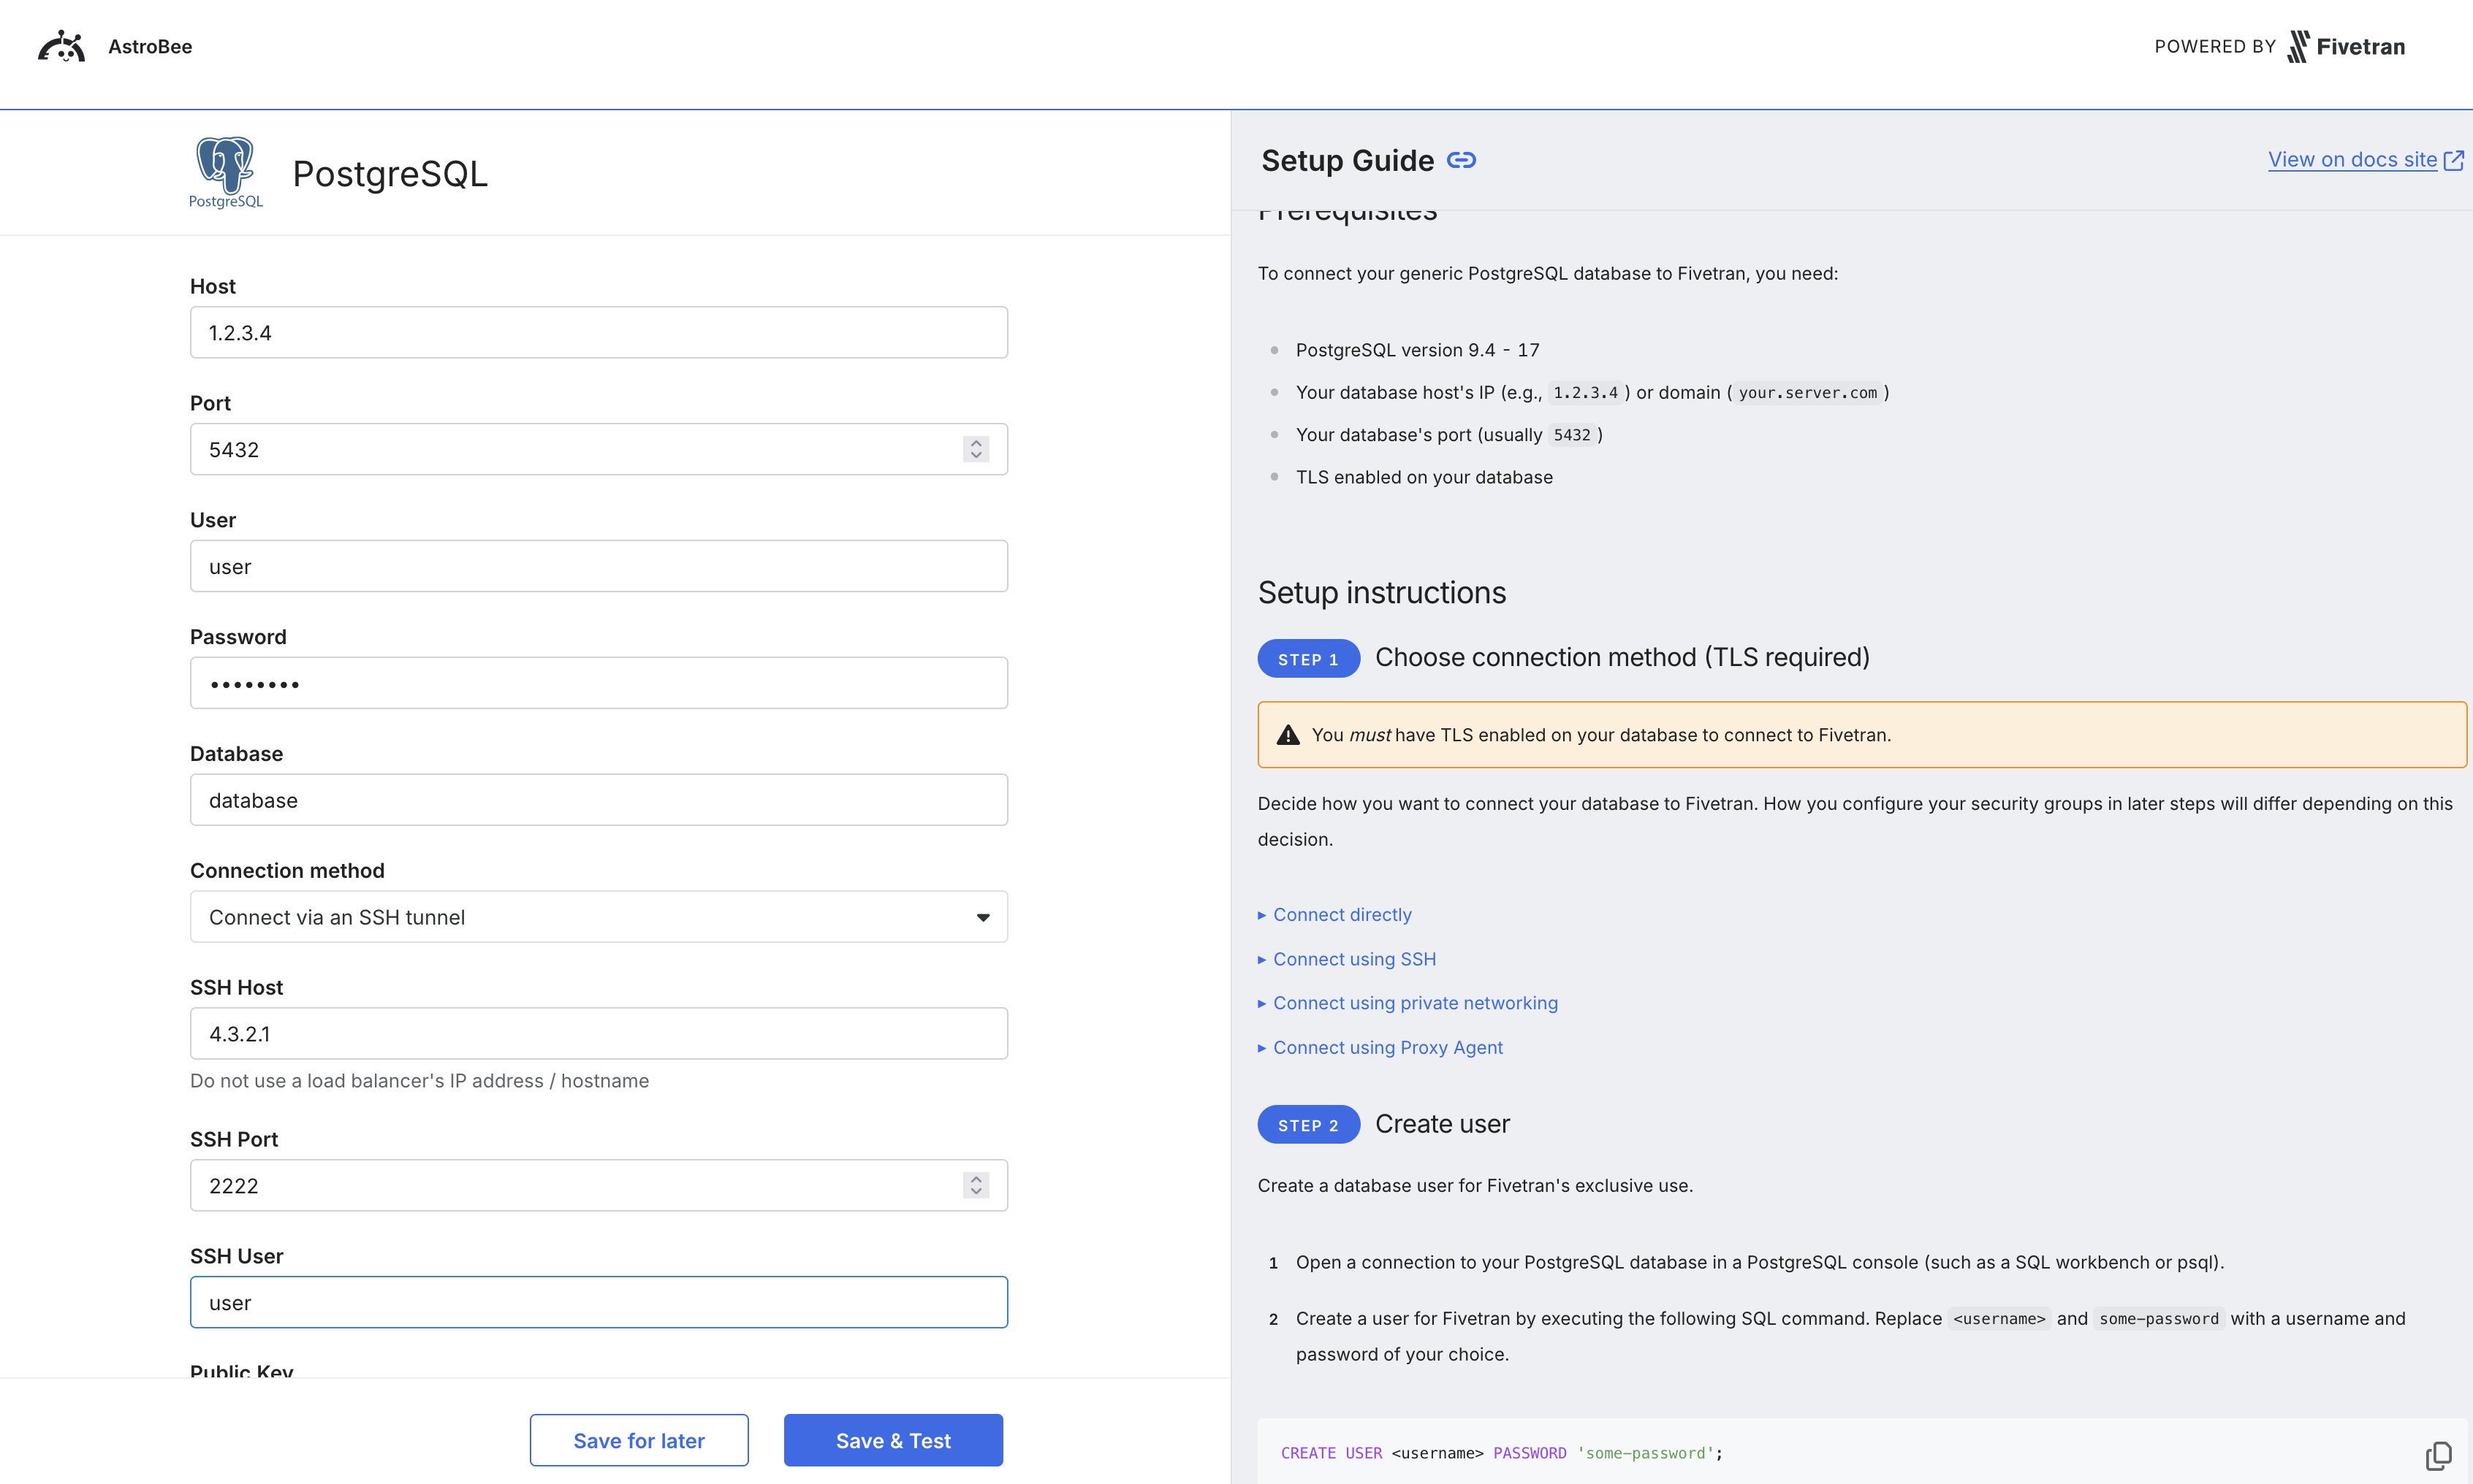Viewport: 2473px width, 1484px height.
Task: Open the View on docs site link
Action: tap(2354, 159)
